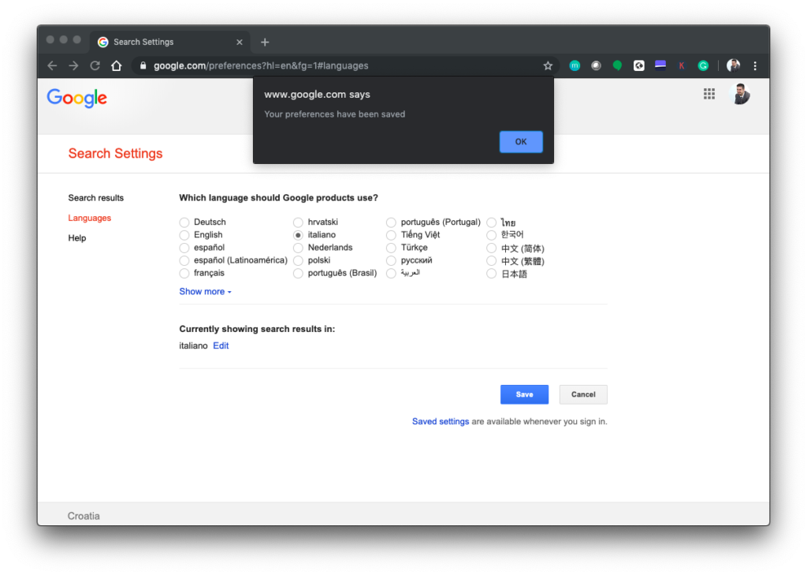The image size is (807, 575).
Task: Open the Google apps grid icon
Action: point(709,94)
